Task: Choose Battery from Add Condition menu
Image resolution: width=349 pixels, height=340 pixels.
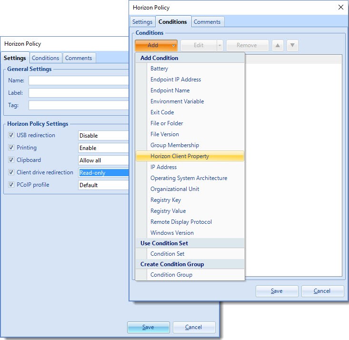Action: click(x=159, y=69)
